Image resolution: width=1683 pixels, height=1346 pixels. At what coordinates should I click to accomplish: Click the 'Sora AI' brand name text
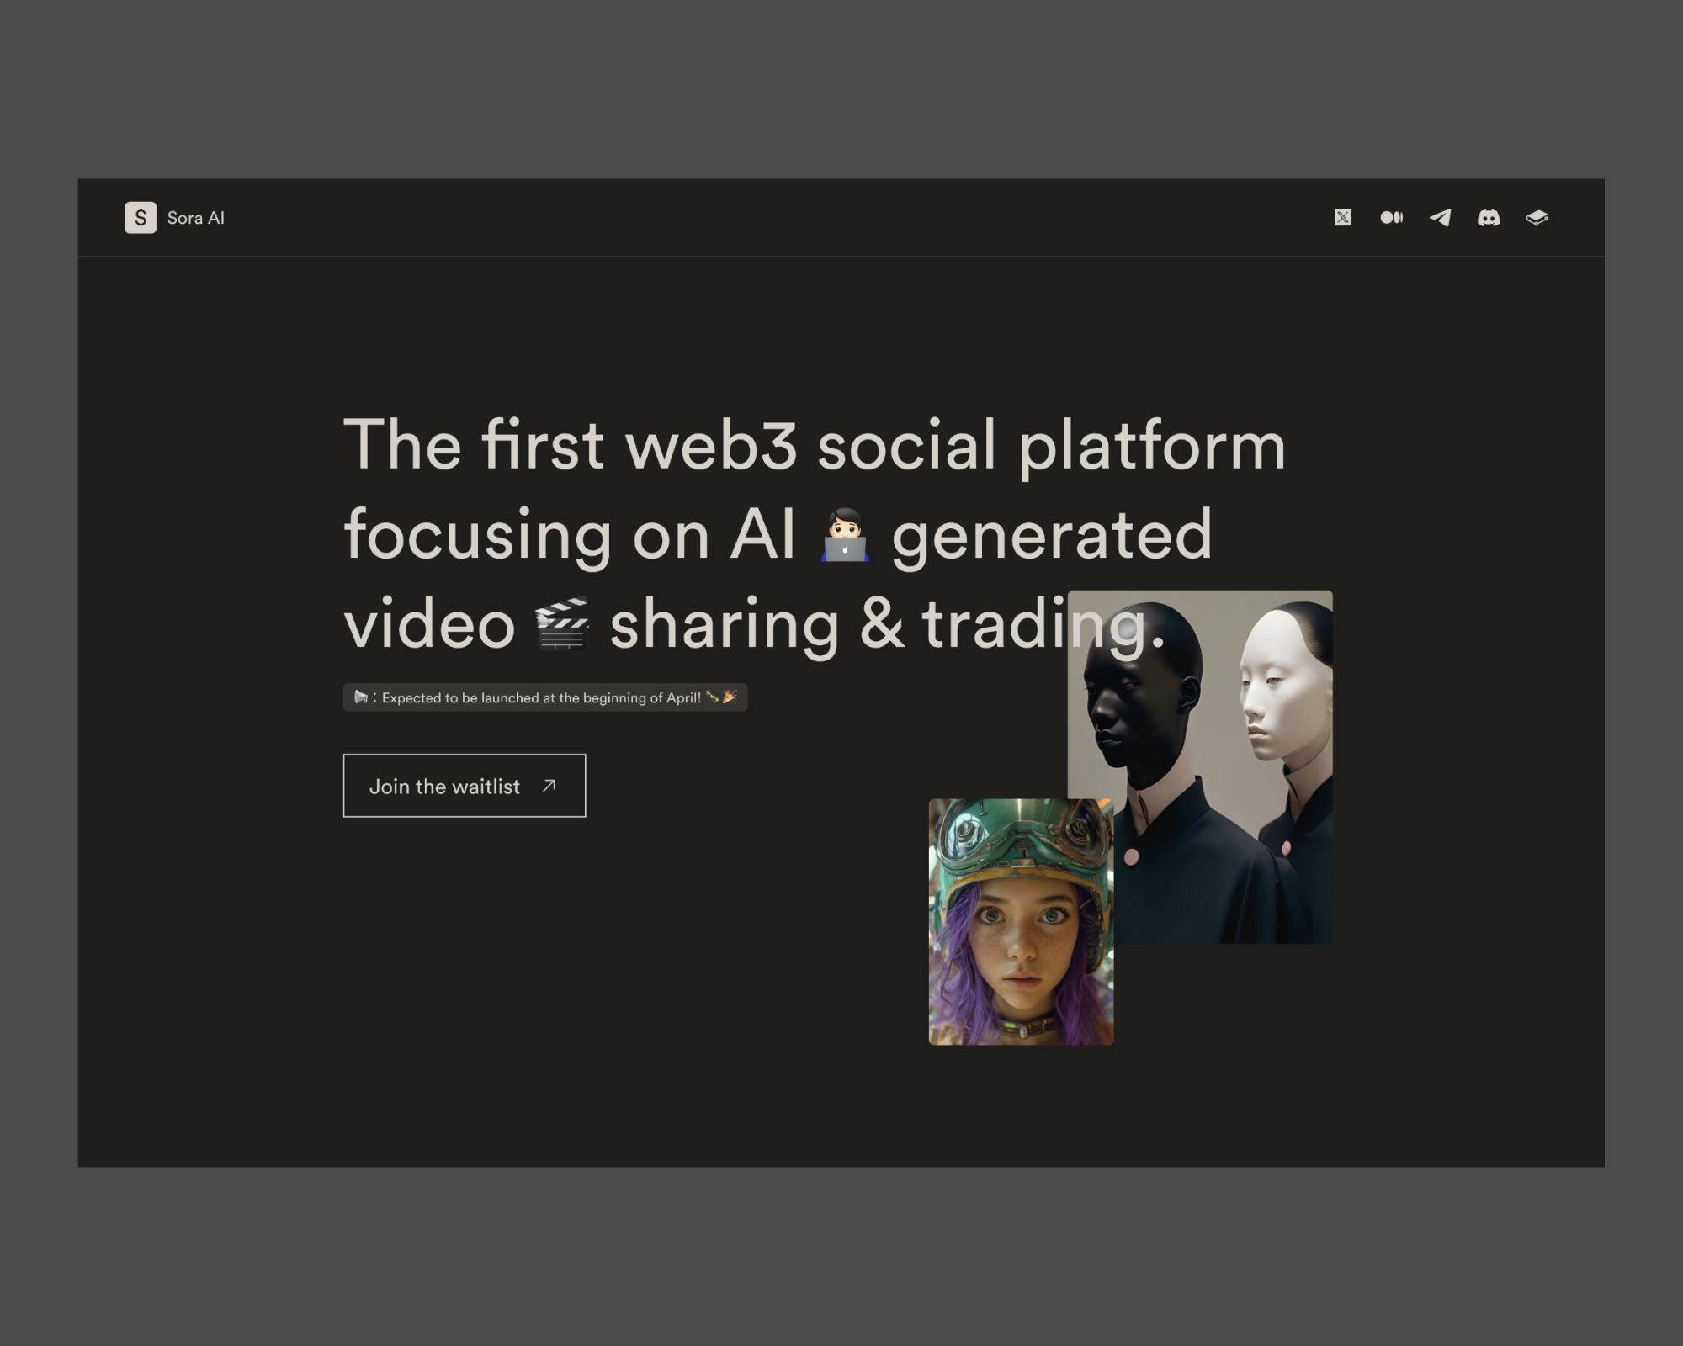coord(195,218)
